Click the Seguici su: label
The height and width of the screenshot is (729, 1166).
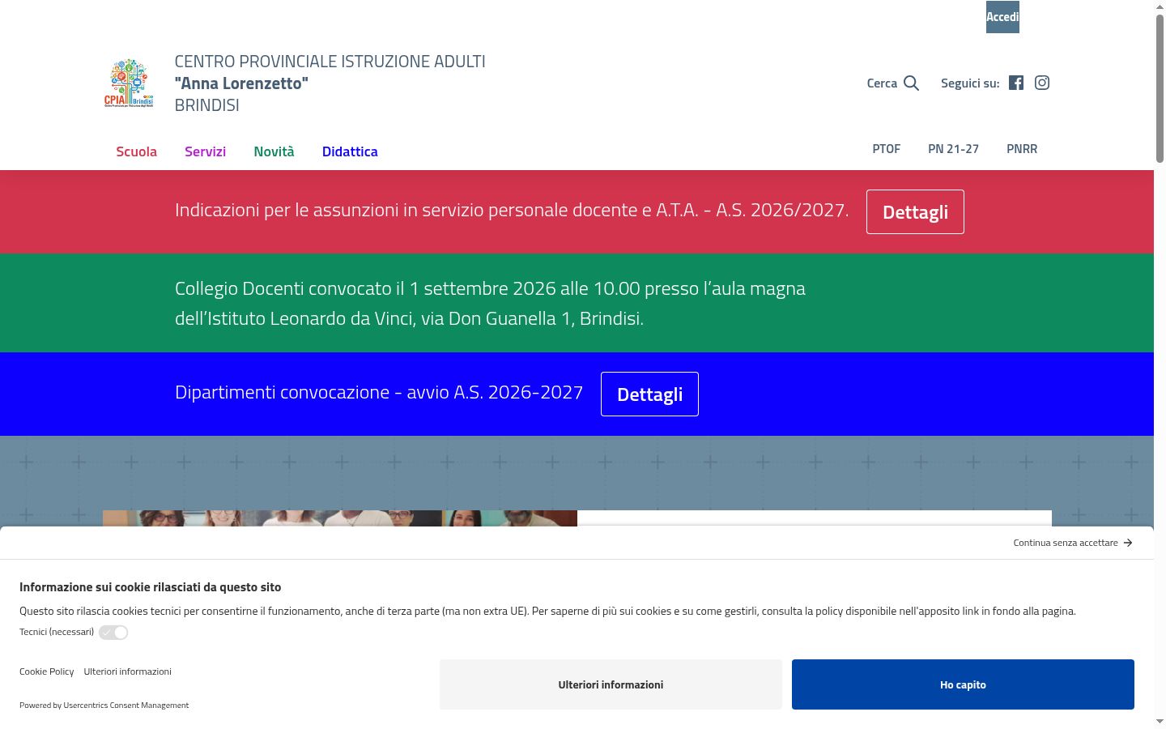tap(970, 83)
